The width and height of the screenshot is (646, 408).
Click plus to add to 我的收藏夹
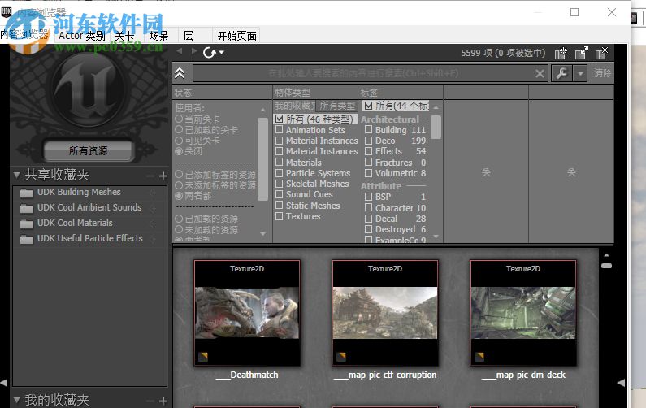[163, 401]
